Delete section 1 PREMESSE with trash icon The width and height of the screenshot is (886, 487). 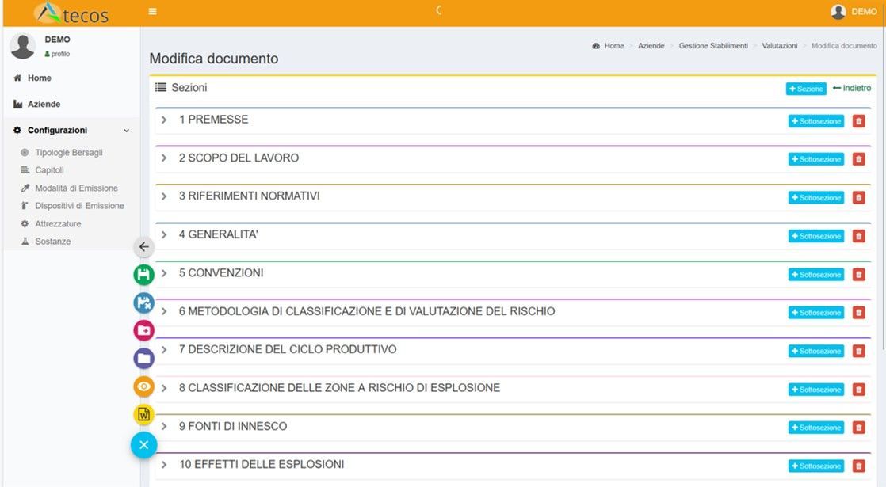858,121
